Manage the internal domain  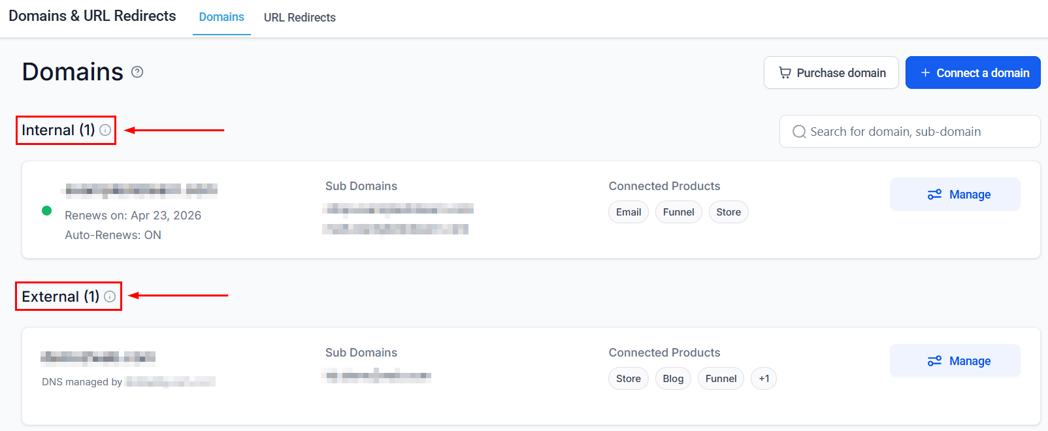[955, 195]
